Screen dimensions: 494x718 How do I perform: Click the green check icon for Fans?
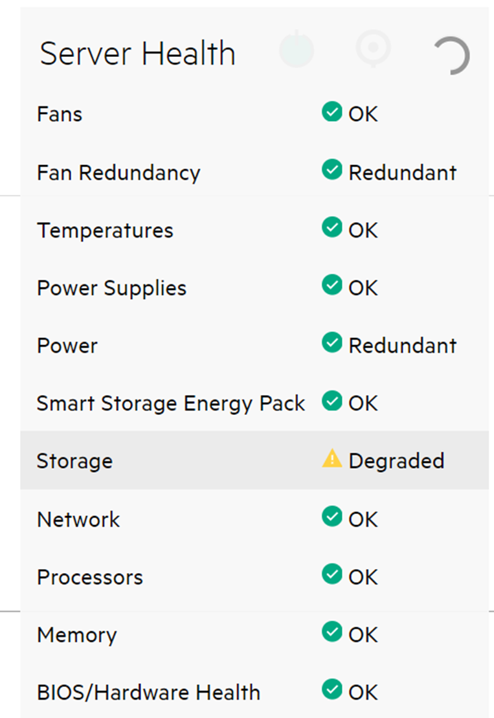[332, 112]
